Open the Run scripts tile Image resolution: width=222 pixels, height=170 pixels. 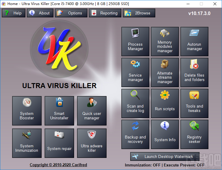(x=165, y=103)
